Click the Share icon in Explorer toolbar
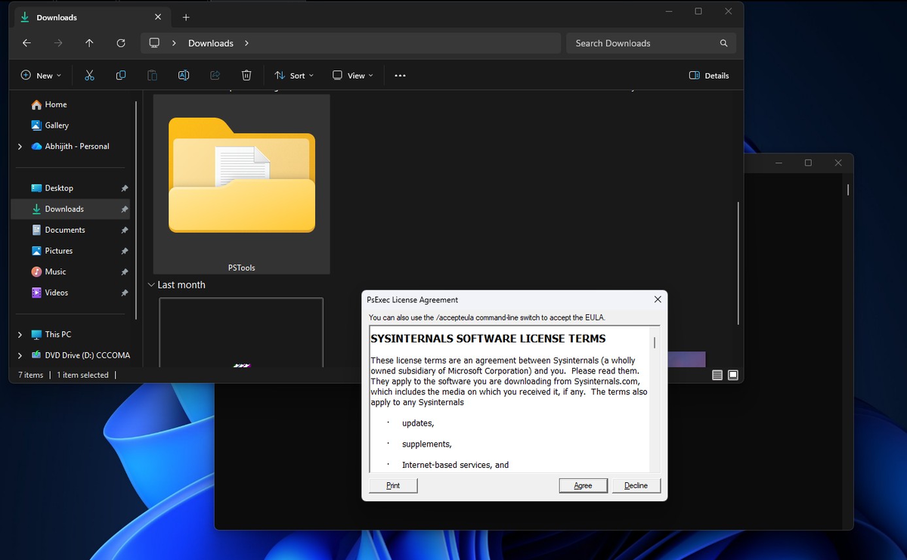This screenshot has width=907, height=560. [x=215, y=76]
